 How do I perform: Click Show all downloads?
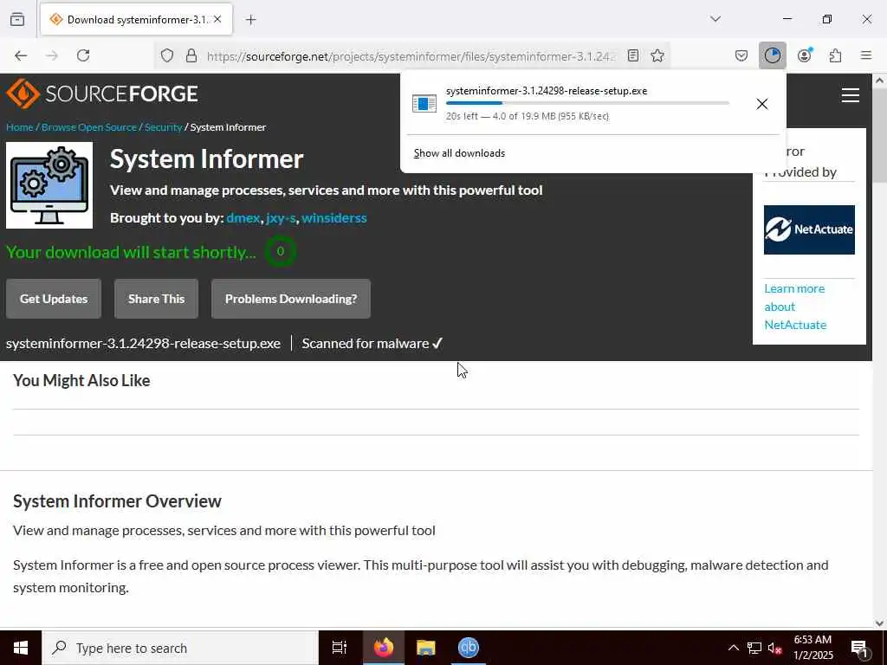[459, 153]
